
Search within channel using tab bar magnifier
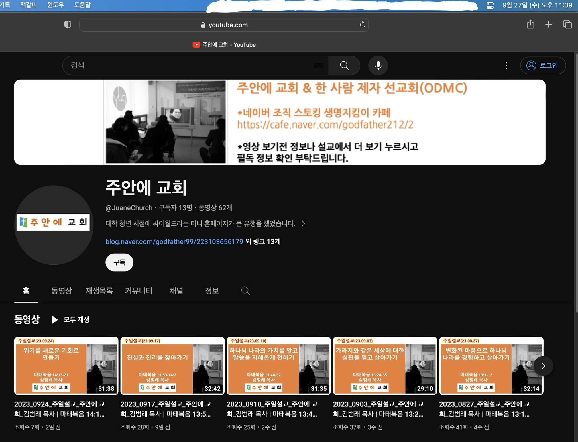[245, 291]
